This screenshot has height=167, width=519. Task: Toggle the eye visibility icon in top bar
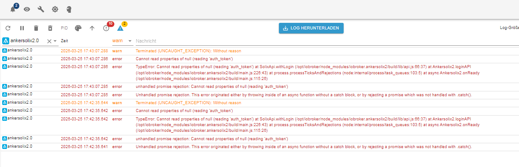point(27,9)
